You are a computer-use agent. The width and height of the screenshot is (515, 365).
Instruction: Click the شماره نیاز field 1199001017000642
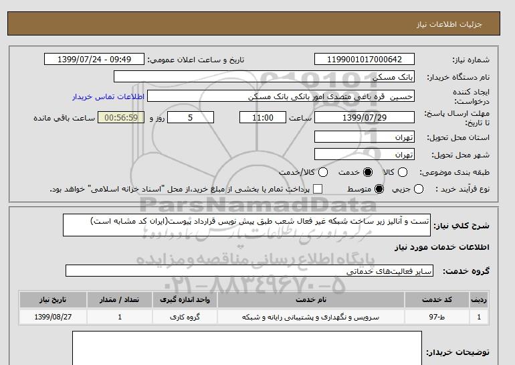click(x=365, y=59)
